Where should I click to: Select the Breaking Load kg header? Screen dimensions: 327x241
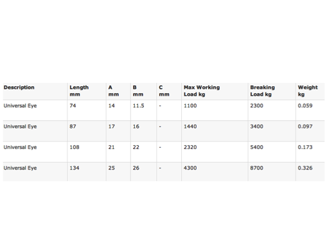(262, 91)
